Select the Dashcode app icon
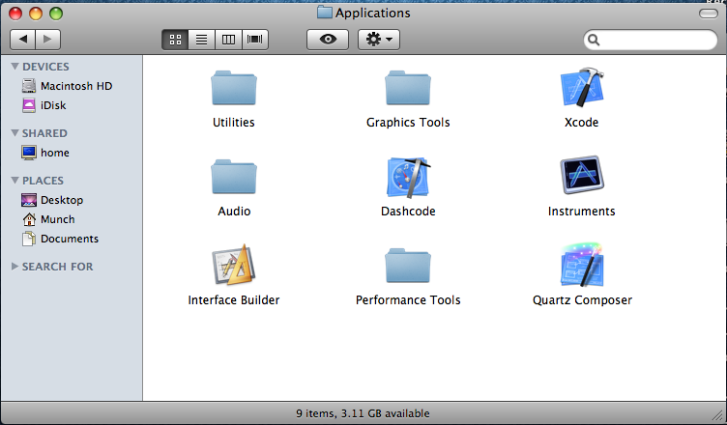This screenshot has height=425, width=727. [408, 177]
